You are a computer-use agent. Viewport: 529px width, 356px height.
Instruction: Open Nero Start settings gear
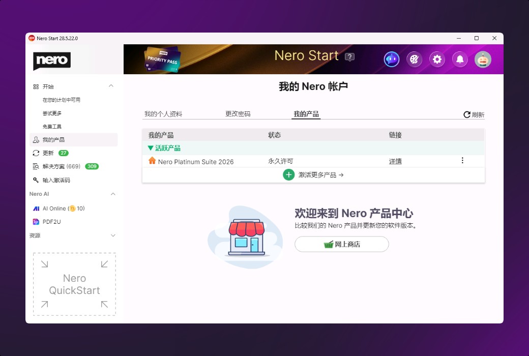point(437,60)
